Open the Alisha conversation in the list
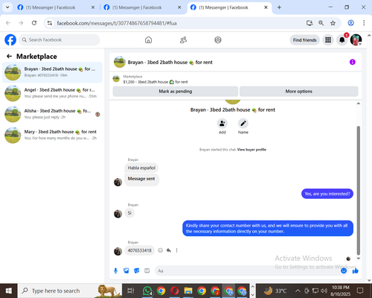 [x=52, y=114]
